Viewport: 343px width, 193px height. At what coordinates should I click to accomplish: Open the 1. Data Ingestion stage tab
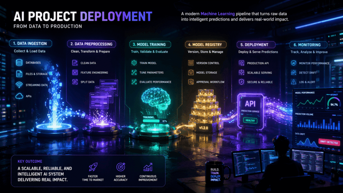point(30,43)
